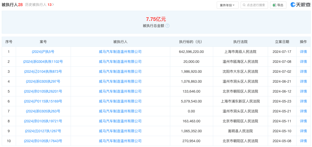Screen dimensions: 312x147
Task: Open case (2024)京0105执17643号
Action: 43,141
